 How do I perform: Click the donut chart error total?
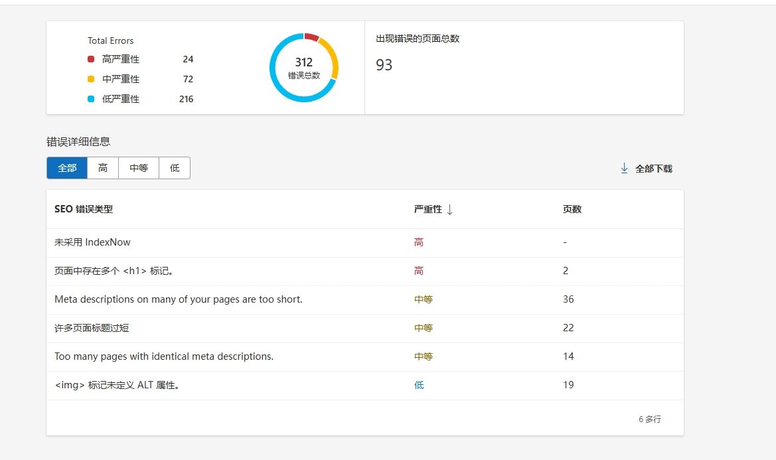tap(304, 68)
